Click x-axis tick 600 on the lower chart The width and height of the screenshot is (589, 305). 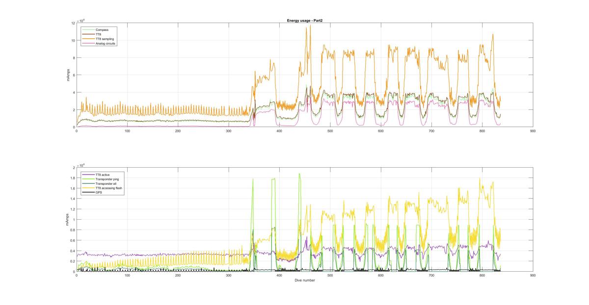[x=381, y=276]
